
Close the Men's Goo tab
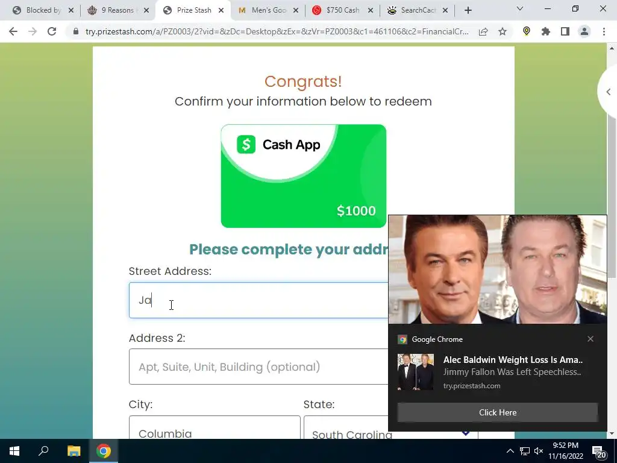click(296, 10)
